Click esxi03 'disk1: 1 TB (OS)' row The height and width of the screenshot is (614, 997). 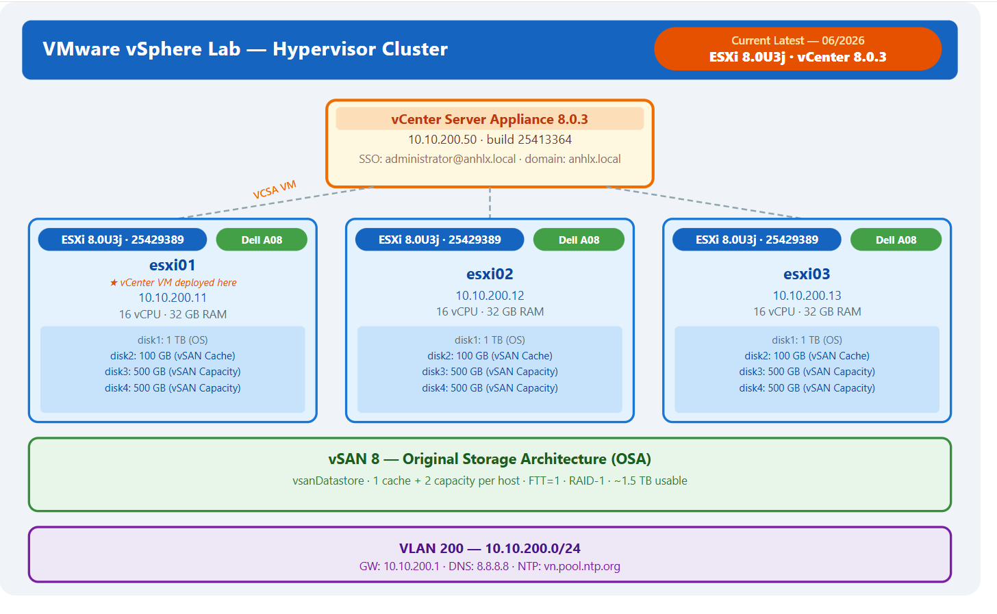click(x=807, y=340)
